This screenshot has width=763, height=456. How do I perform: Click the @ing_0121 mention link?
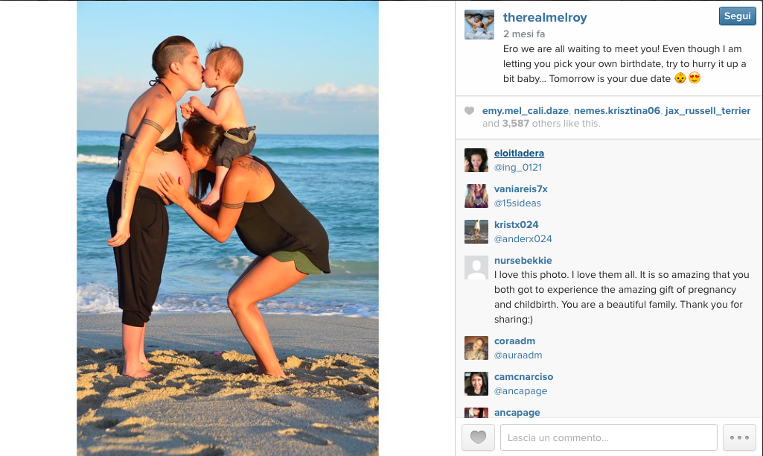pos(518,167)
